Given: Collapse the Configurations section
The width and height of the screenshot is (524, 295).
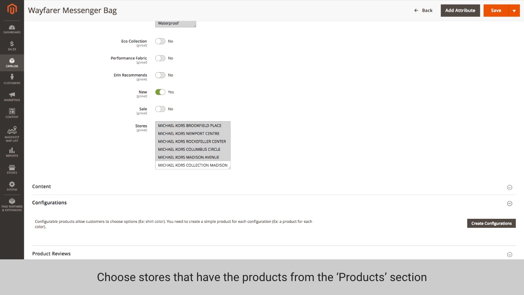Looking at the screenshot, I should tap(510, 203).
